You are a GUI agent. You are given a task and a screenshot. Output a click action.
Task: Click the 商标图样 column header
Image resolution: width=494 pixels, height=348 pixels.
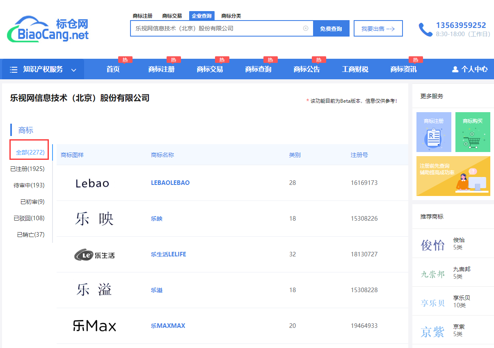click(x=72, y=155)
